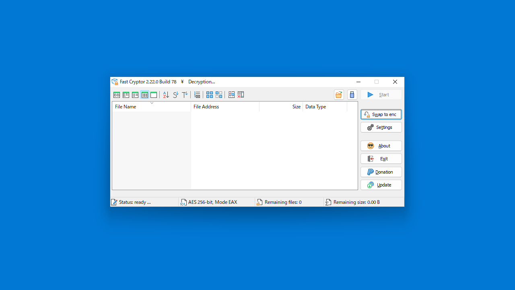Select the details view mode icon
Screen dimensions: 515x290
(144, 95)
